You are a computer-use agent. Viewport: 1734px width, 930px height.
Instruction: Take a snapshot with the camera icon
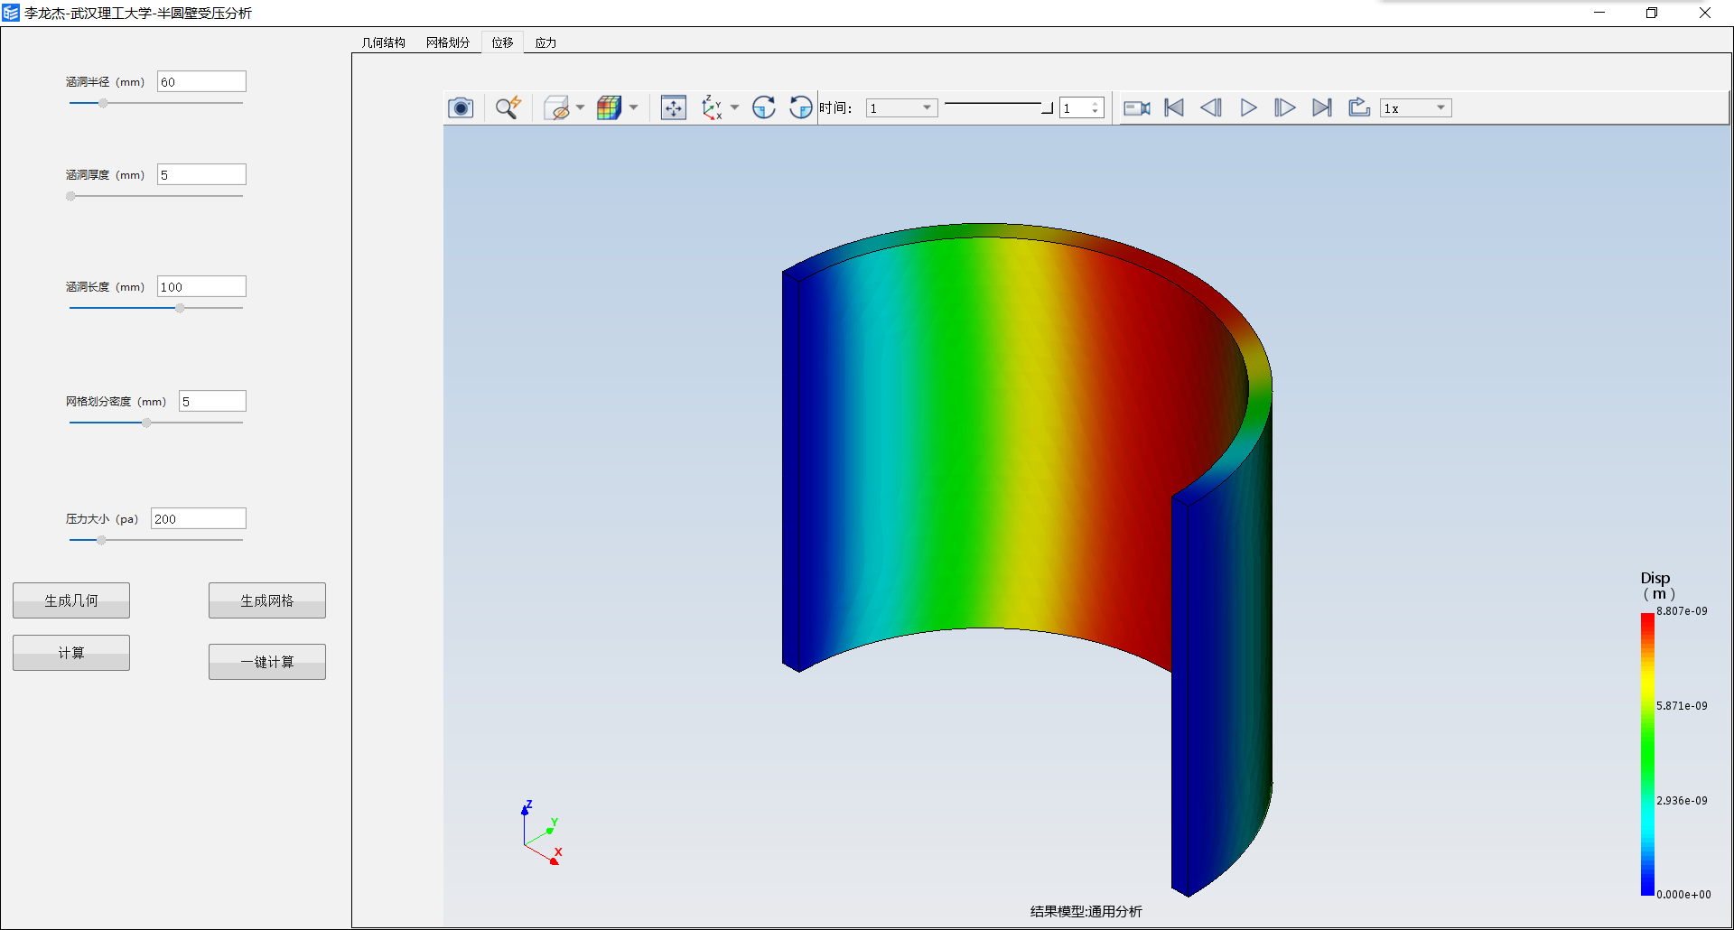(461, 108)
